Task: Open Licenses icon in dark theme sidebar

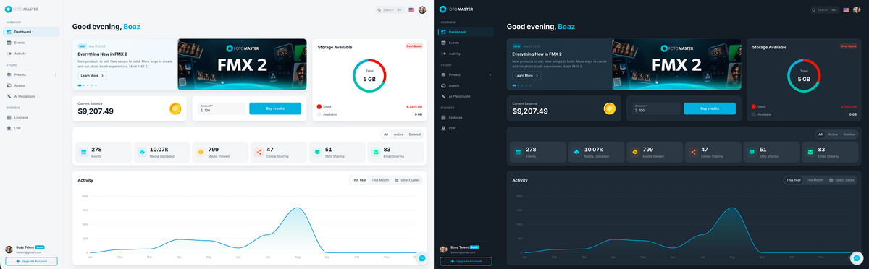Action: (443, 117)
